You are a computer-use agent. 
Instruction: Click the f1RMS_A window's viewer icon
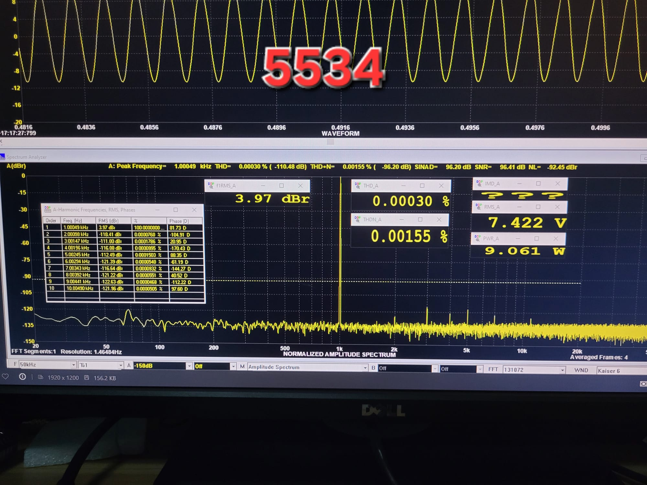[211, 185]
